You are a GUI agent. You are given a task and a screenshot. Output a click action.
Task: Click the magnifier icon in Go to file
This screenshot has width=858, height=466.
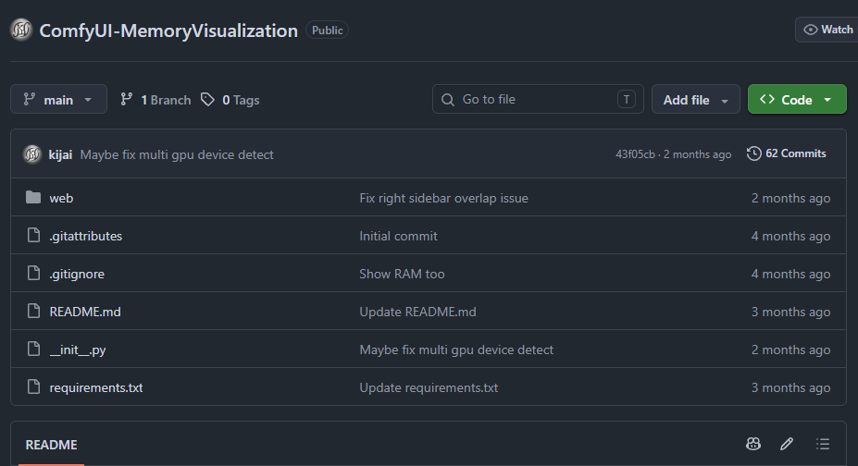(x=448, y=100)
